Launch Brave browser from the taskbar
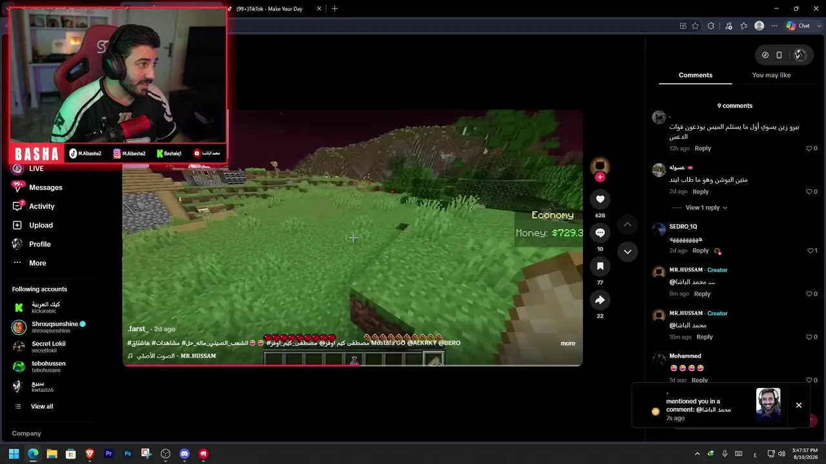Viewport: 826px width, 464px height. [x=90, y=454]
